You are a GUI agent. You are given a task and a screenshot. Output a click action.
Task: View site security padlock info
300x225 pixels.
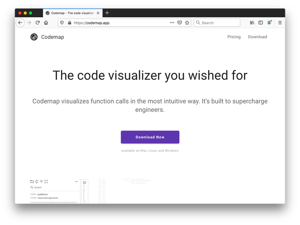69,23
